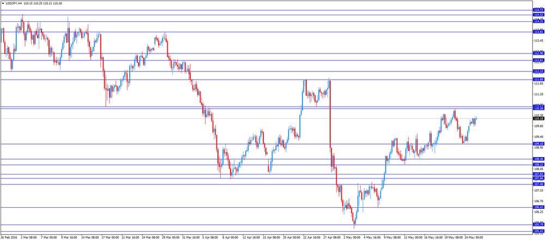The image size is (545, 241).
Task: Select the 112.90 price level label
Action: [x=539, y=53]
